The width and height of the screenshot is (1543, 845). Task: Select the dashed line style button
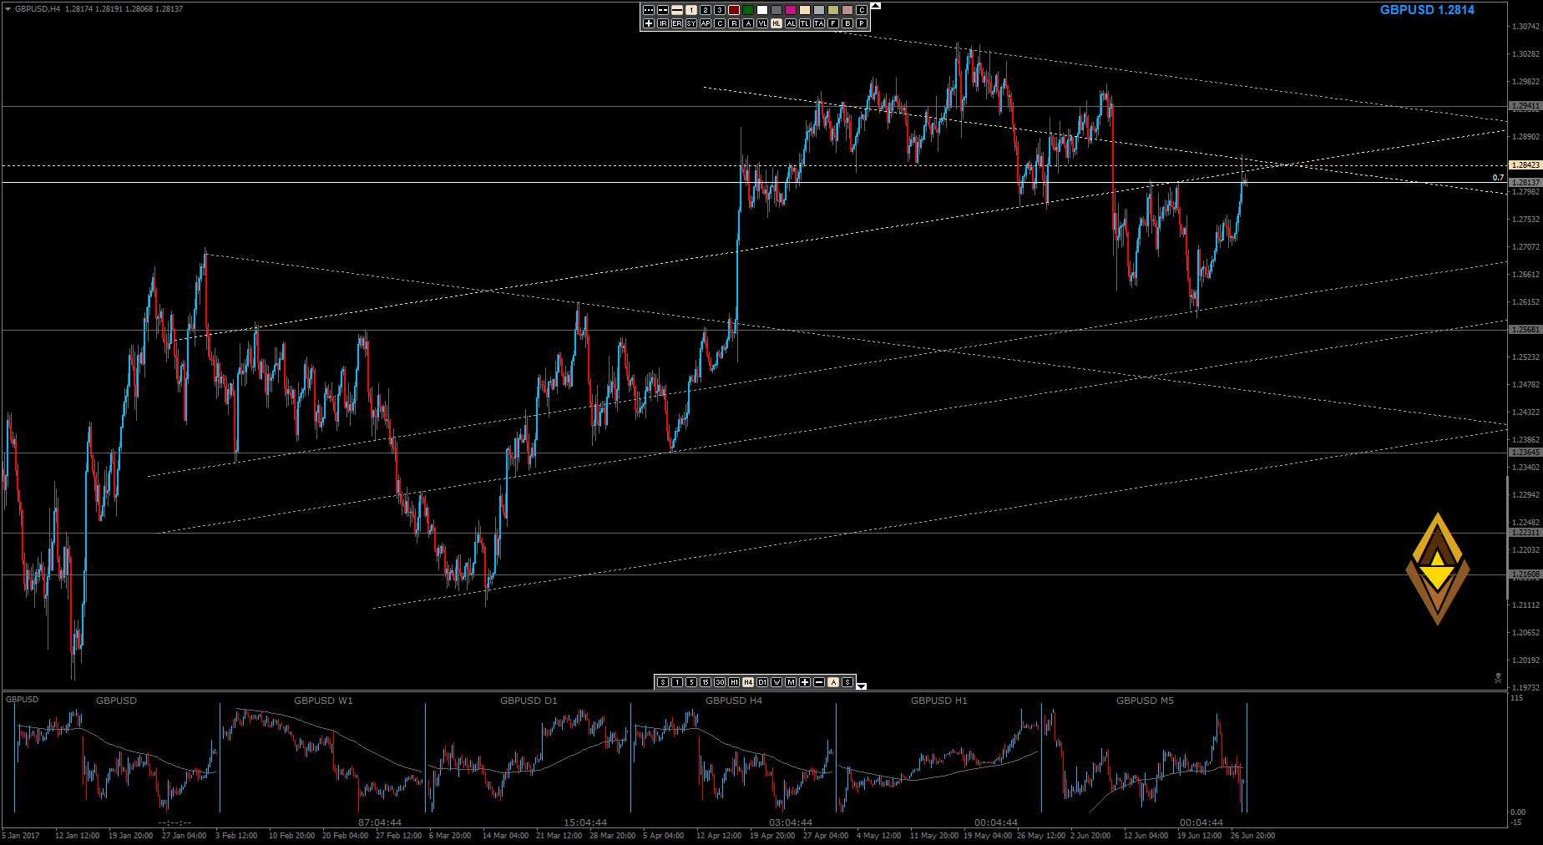click(x=663, y=10)
